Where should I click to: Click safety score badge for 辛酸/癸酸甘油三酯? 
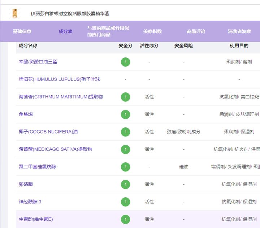pyautogui.click(x=126, y=62)
